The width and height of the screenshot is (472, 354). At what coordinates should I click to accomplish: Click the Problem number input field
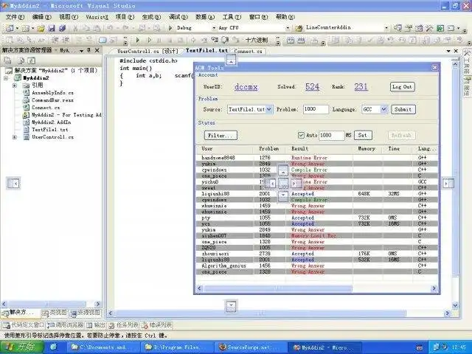point(316,109)
